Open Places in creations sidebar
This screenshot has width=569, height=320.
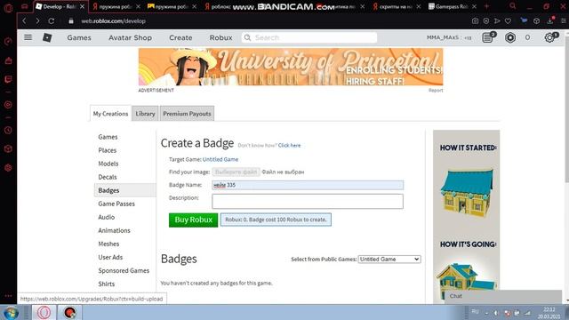click(108, 150)
